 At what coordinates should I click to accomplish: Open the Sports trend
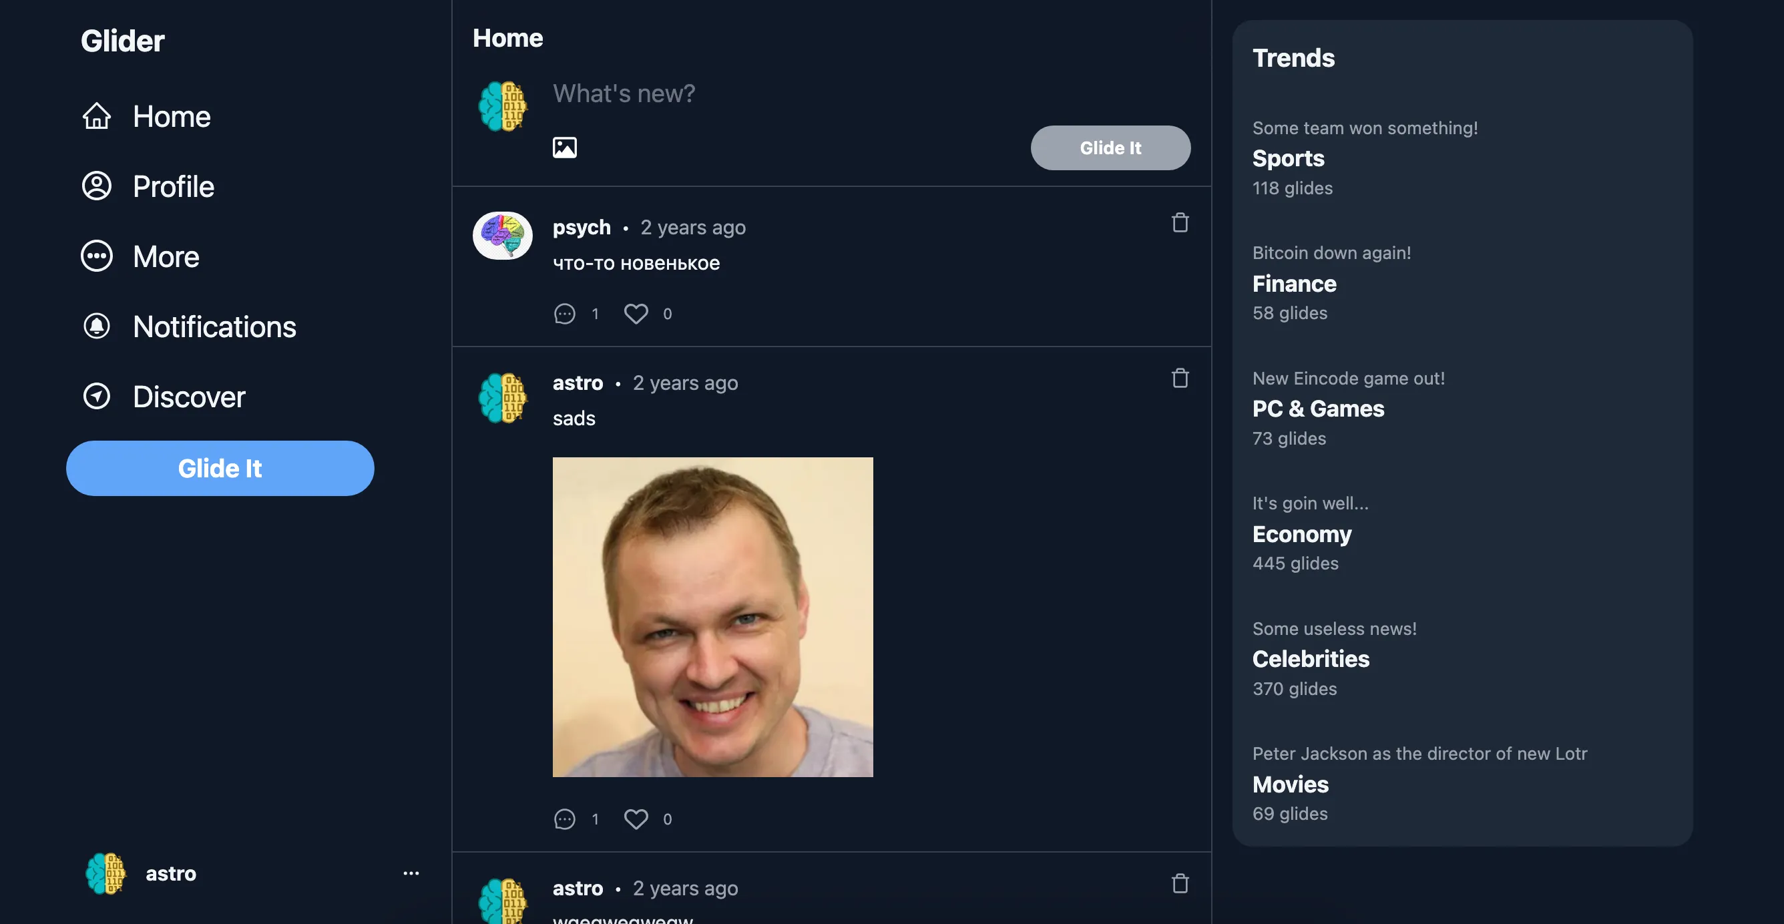point(1287,159)
